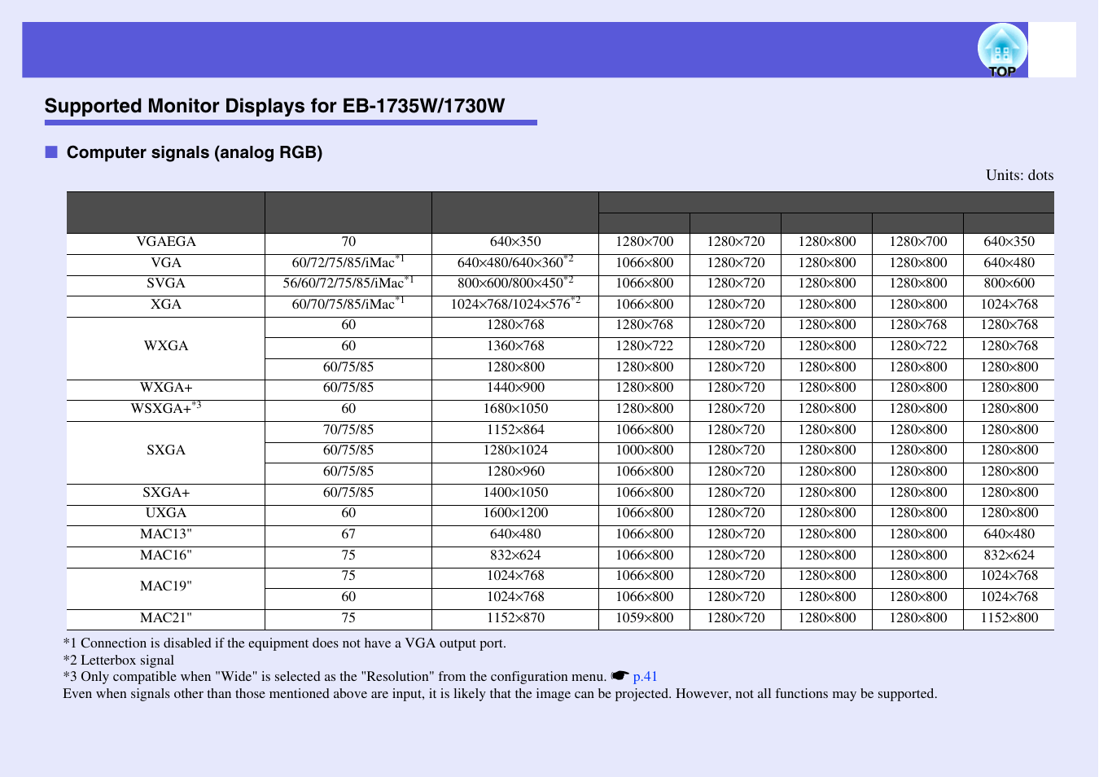Click the '1152×870' resolution cell
Viewport: 1099px width, 777px height.
[x=515, y=618]
